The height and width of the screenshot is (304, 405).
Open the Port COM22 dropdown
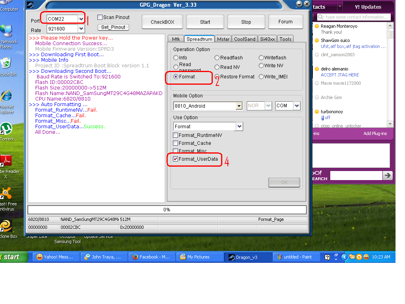[81, 19]
